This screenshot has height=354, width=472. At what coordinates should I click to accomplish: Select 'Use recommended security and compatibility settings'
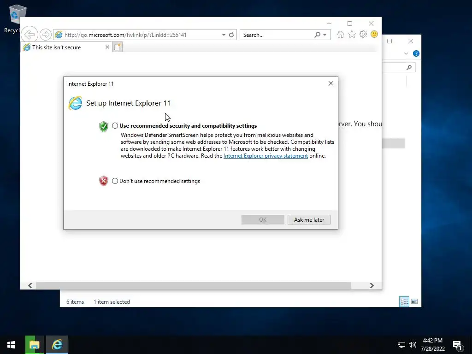coord(115,126)
